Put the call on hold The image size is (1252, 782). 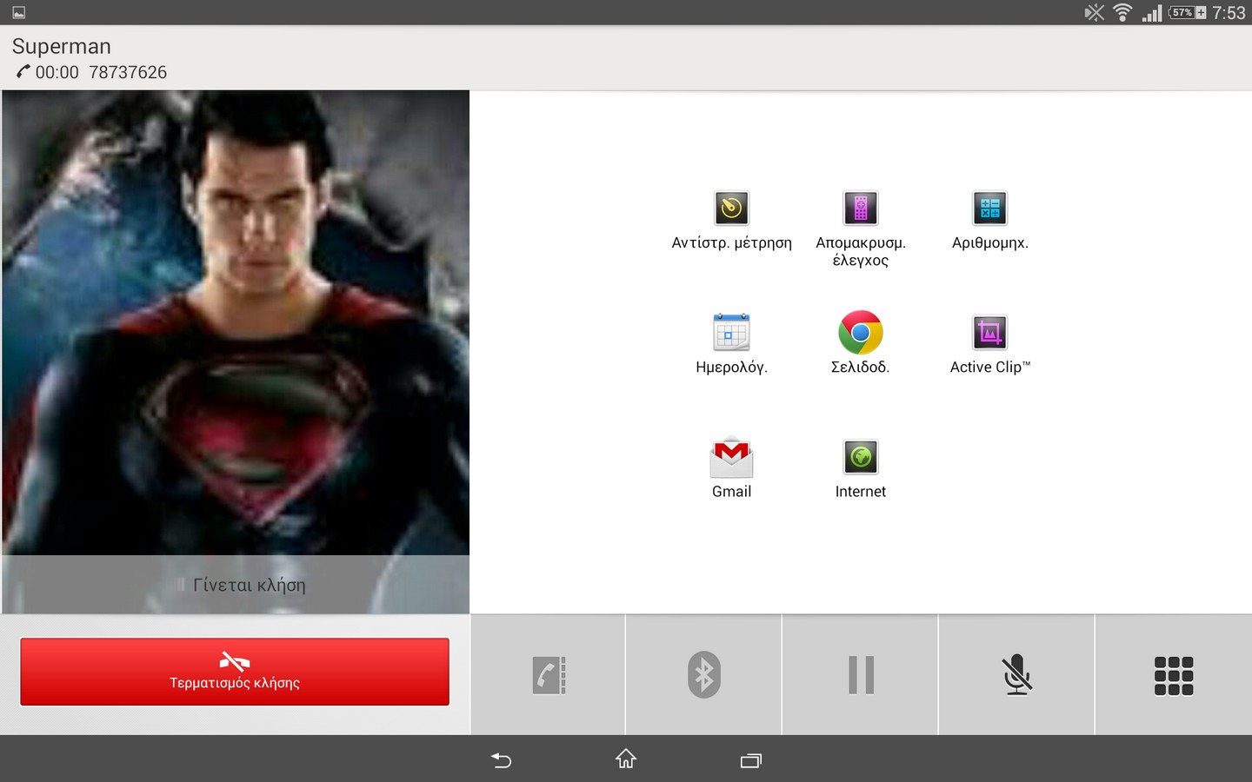click(x=861, y=675)
